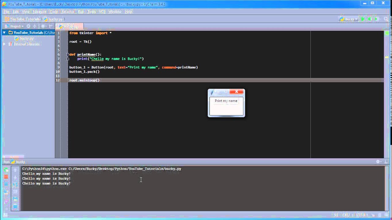The height and width of the screenshot is (220, 392).
Task: Open the Tools menu
Action: [91, 12]
